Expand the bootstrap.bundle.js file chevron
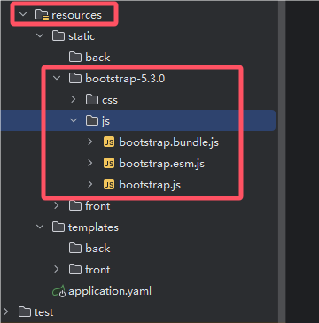The width and height of the screenshot is (319, 323). point(90,142)
